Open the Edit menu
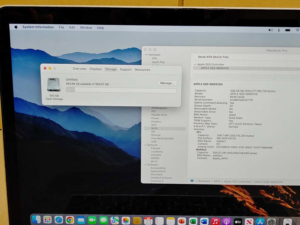 point(72,27)
